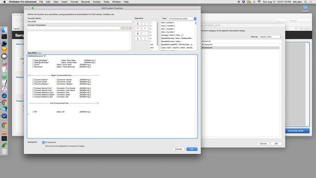The width and height of the screenshot is (316, 178).
Task: Open the View by custom order dropdown
Action: pyautogui.click(x=270, y=37)
